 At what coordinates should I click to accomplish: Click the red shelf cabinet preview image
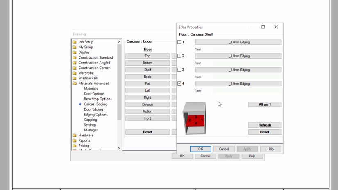[x=194, y=118]
